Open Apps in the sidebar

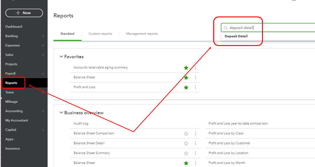(x=9, y=139)
